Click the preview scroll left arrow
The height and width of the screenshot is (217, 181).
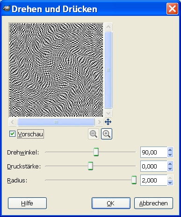(13, 122)
